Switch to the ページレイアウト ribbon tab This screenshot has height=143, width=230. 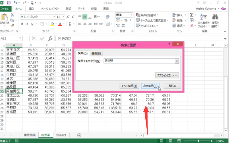pos(50,9)
